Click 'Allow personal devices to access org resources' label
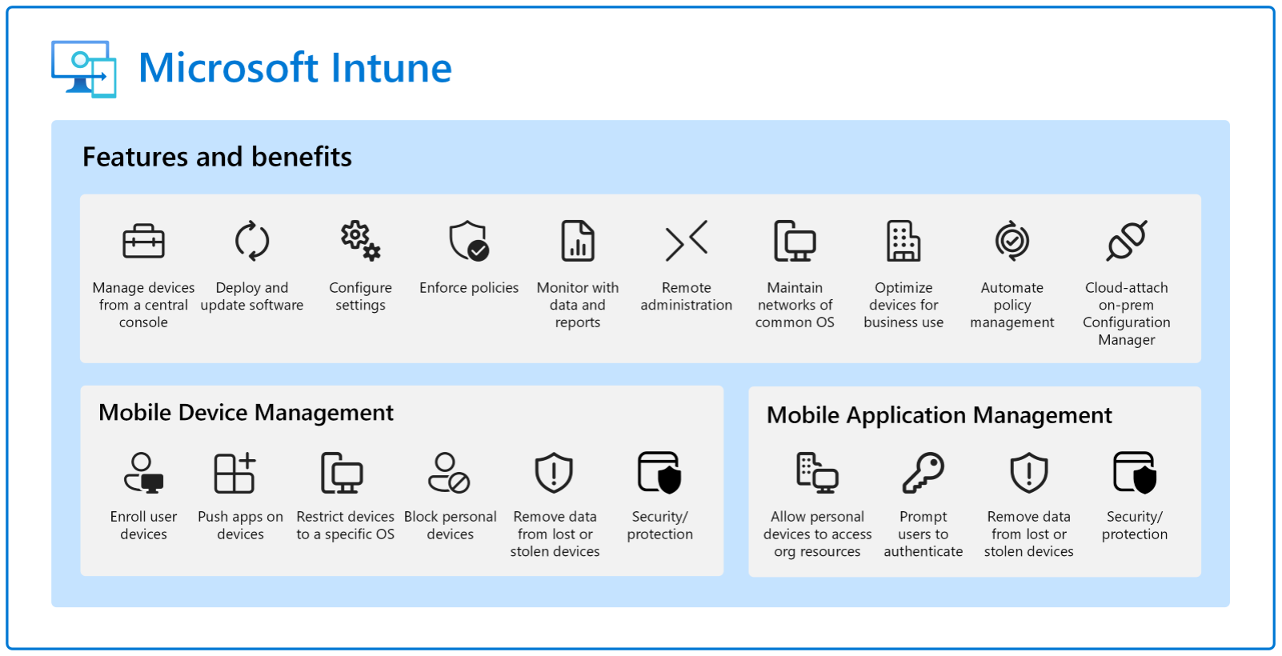Viewport: 1282px width, 656px height. pyautogui.click(x=817, y=534)
